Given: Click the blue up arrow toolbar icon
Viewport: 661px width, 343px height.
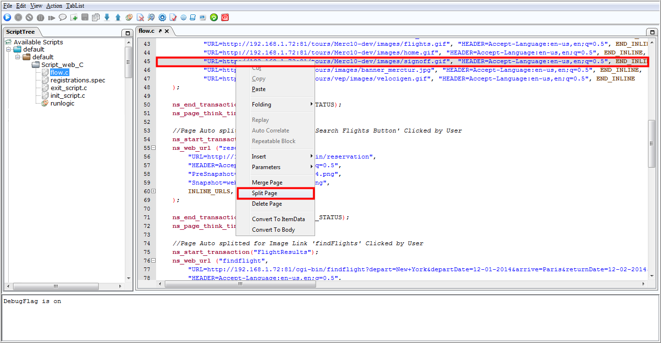Looking at the screenshot, I should tap(118, 17).
